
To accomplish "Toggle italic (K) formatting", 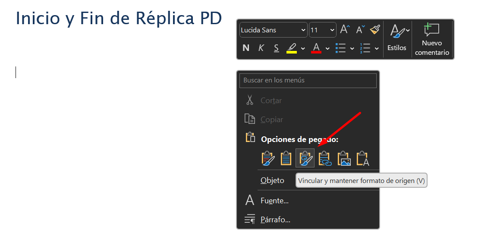I will tap(261, 48).
